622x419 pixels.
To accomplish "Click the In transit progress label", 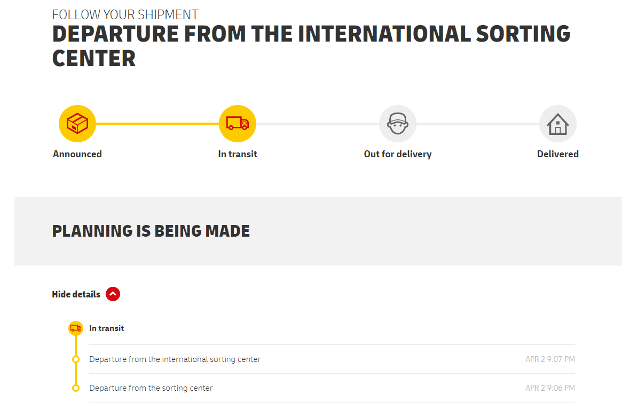I will click(238, 154).
